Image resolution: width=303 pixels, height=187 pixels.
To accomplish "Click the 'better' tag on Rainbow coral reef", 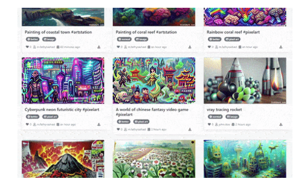I will point(215,39).
